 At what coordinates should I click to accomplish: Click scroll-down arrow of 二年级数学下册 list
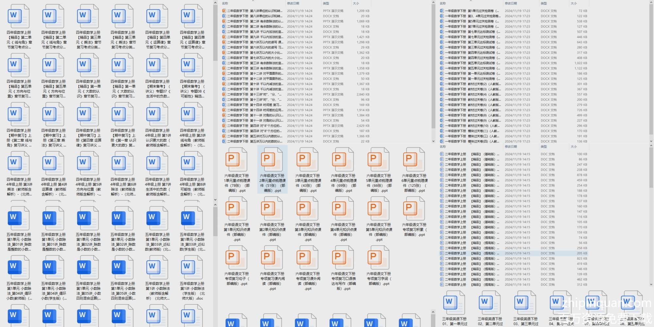[433, 141]
